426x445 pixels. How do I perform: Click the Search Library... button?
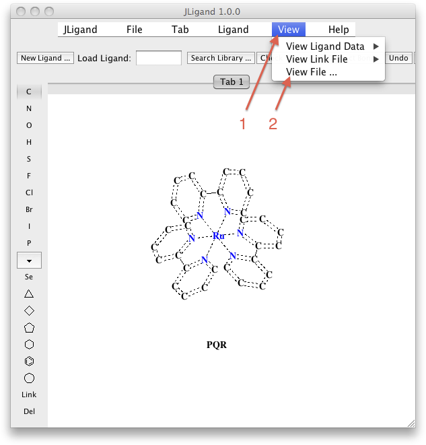tap(221, 58)
